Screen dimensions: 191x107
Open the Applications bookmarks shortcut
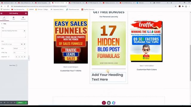[x=5, y=10]
